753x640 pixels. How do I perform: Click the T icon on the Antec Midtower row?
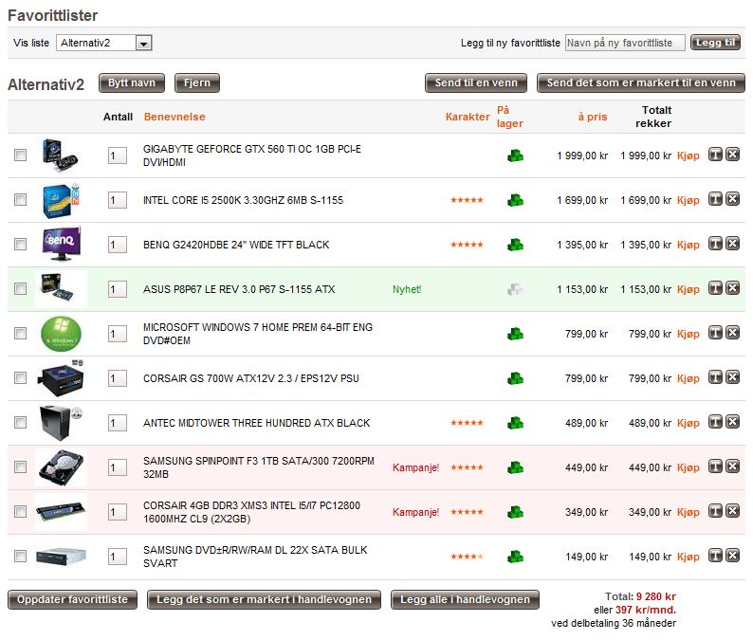pos(716,422)
